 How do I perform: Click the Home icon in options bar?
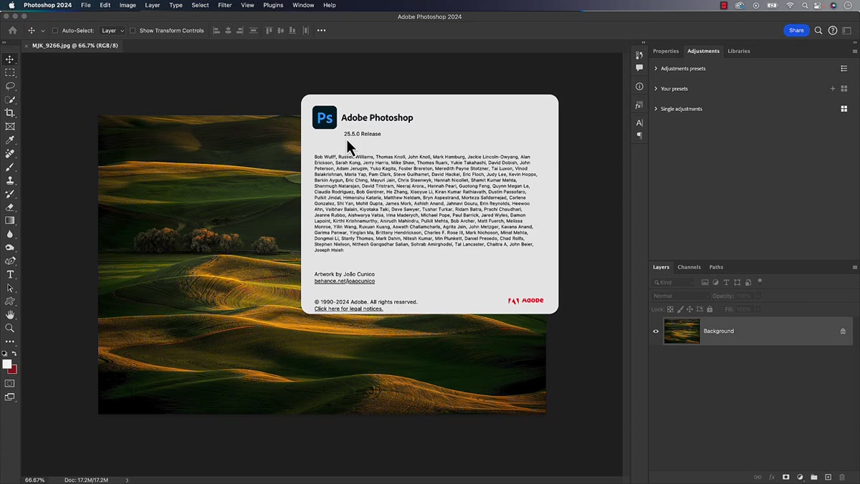tap(12, 31)
